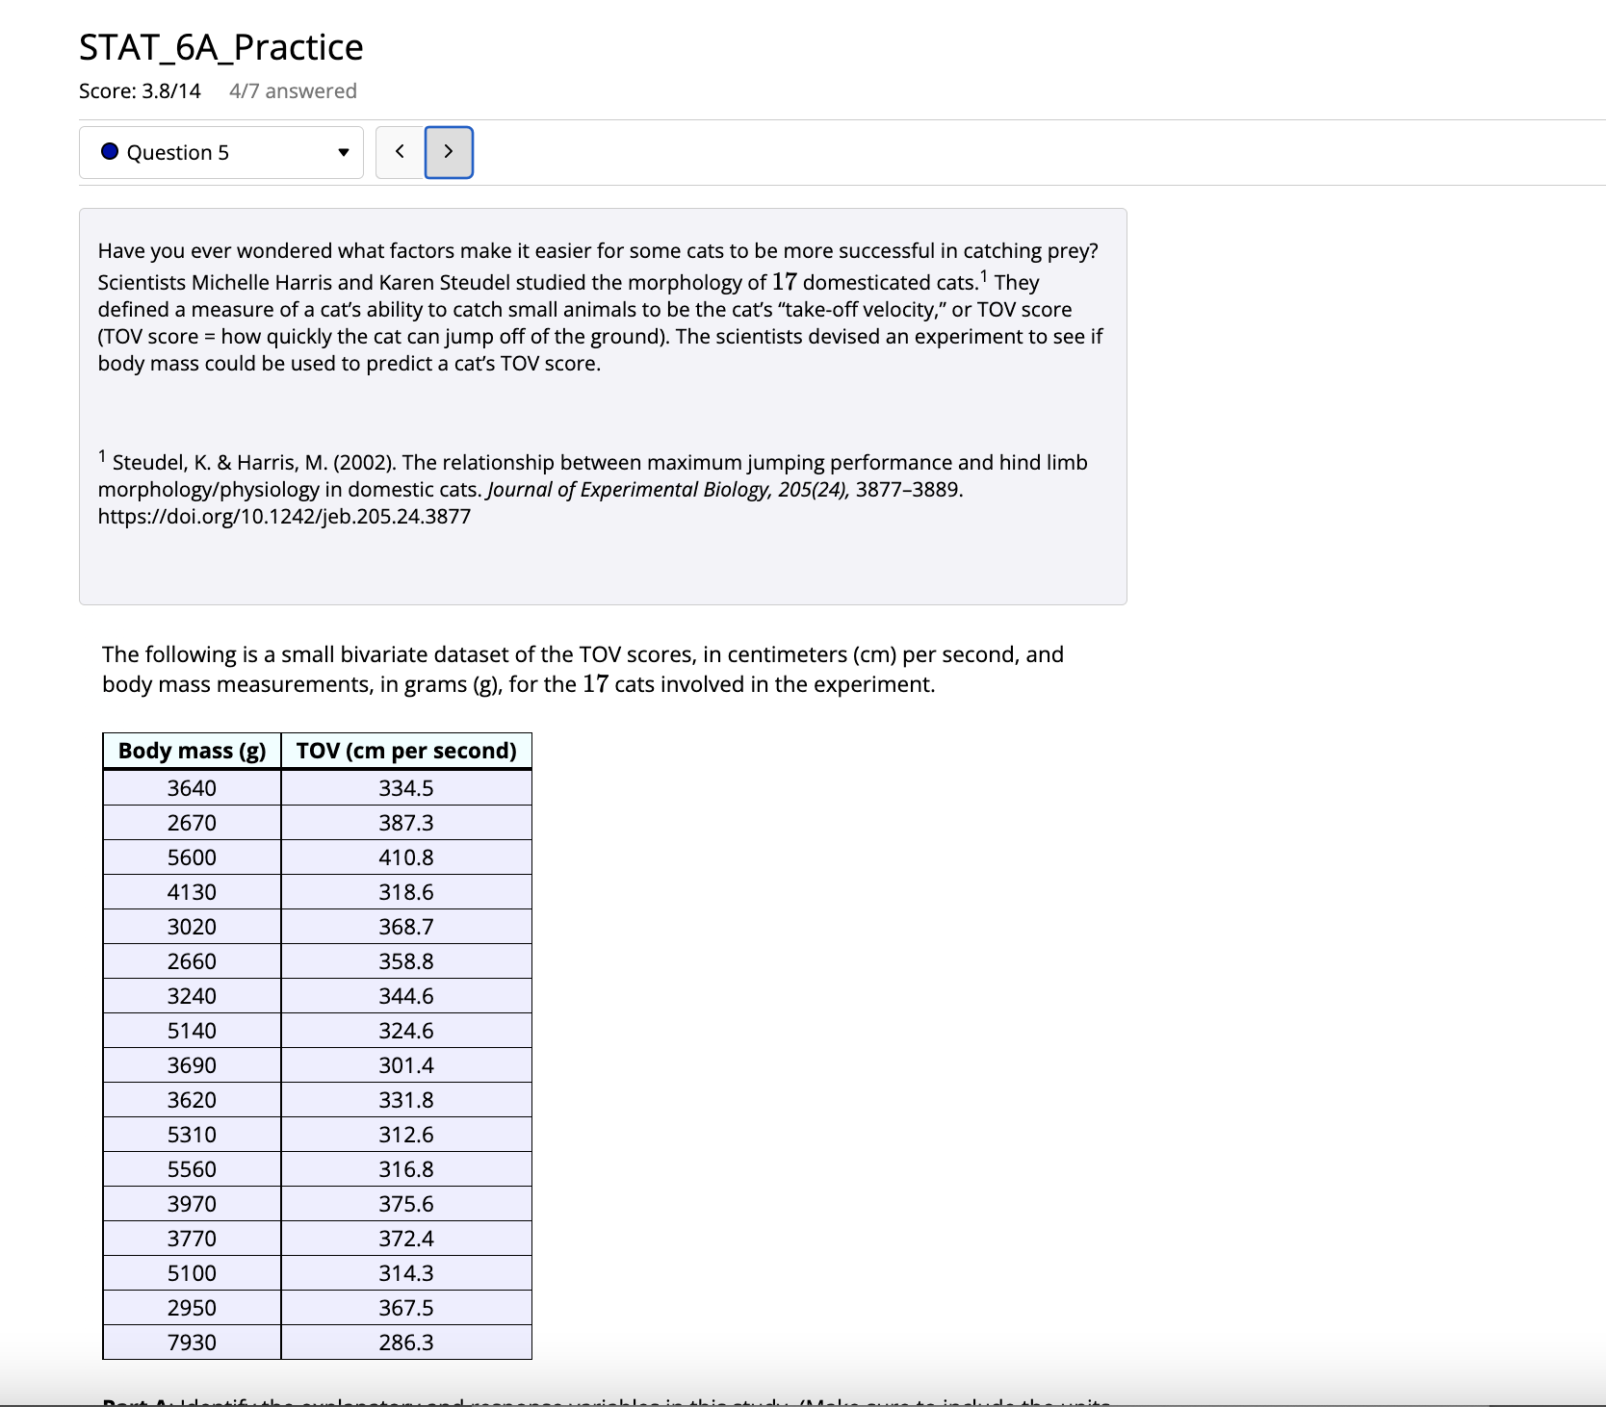This screenshot has height=1407, width=1606.
Task: Click the small triangle inside the question selector
Action: [x=342, y=152]
